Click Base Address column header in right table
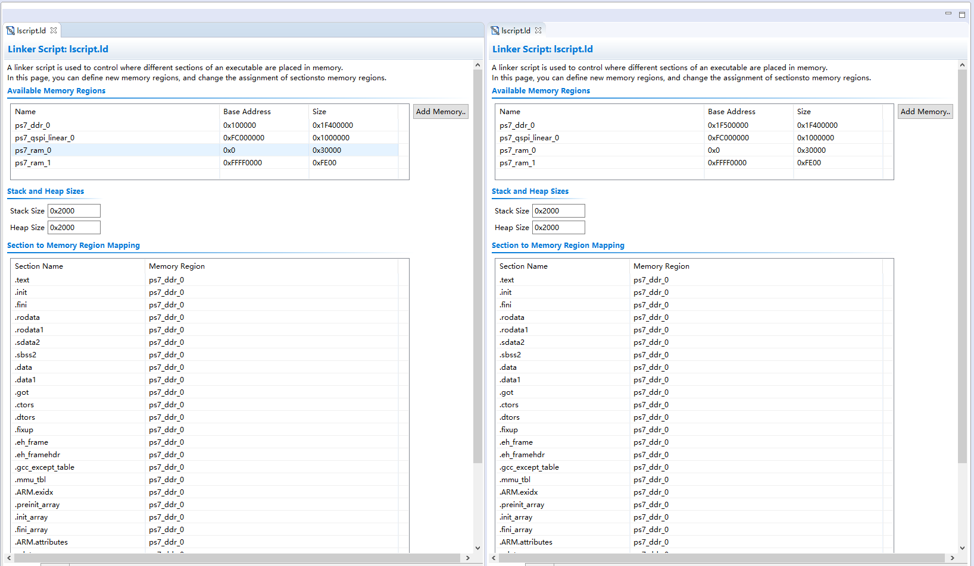The image size is (974, 566). (x=749, y=112)
